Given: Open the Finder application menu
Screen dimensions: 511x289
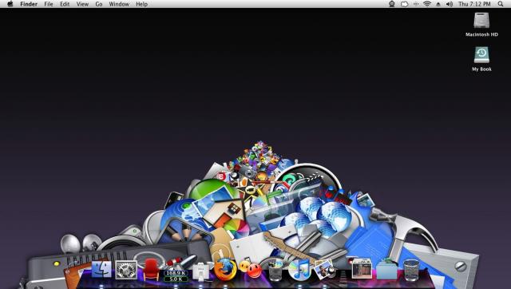Looking at the screenshot, I should coord(29,4).
